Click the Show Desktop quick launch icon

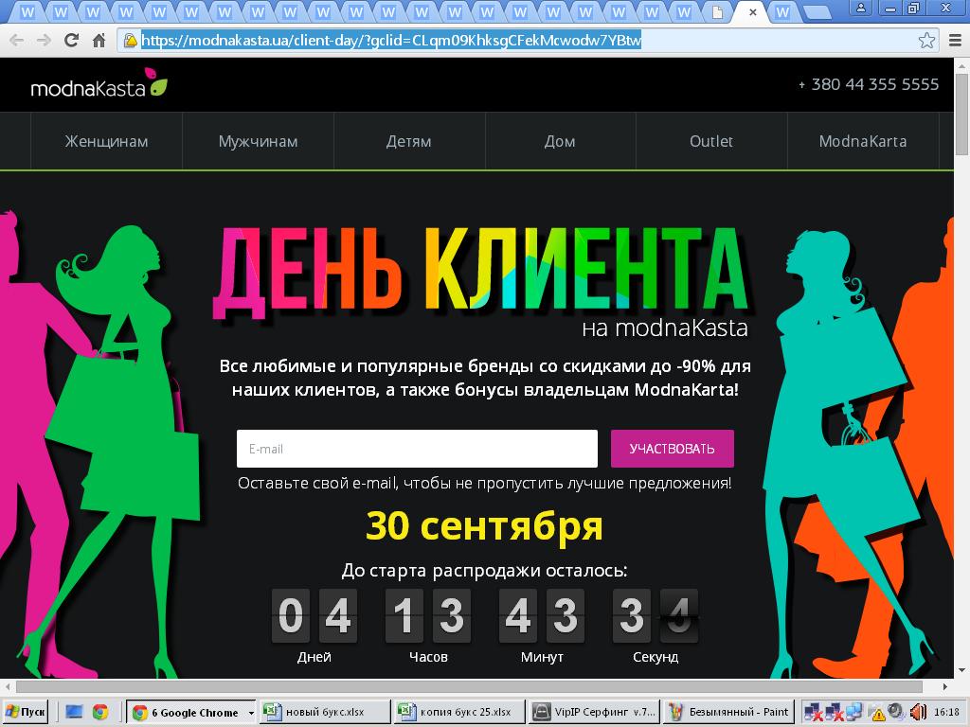point(74,712)
